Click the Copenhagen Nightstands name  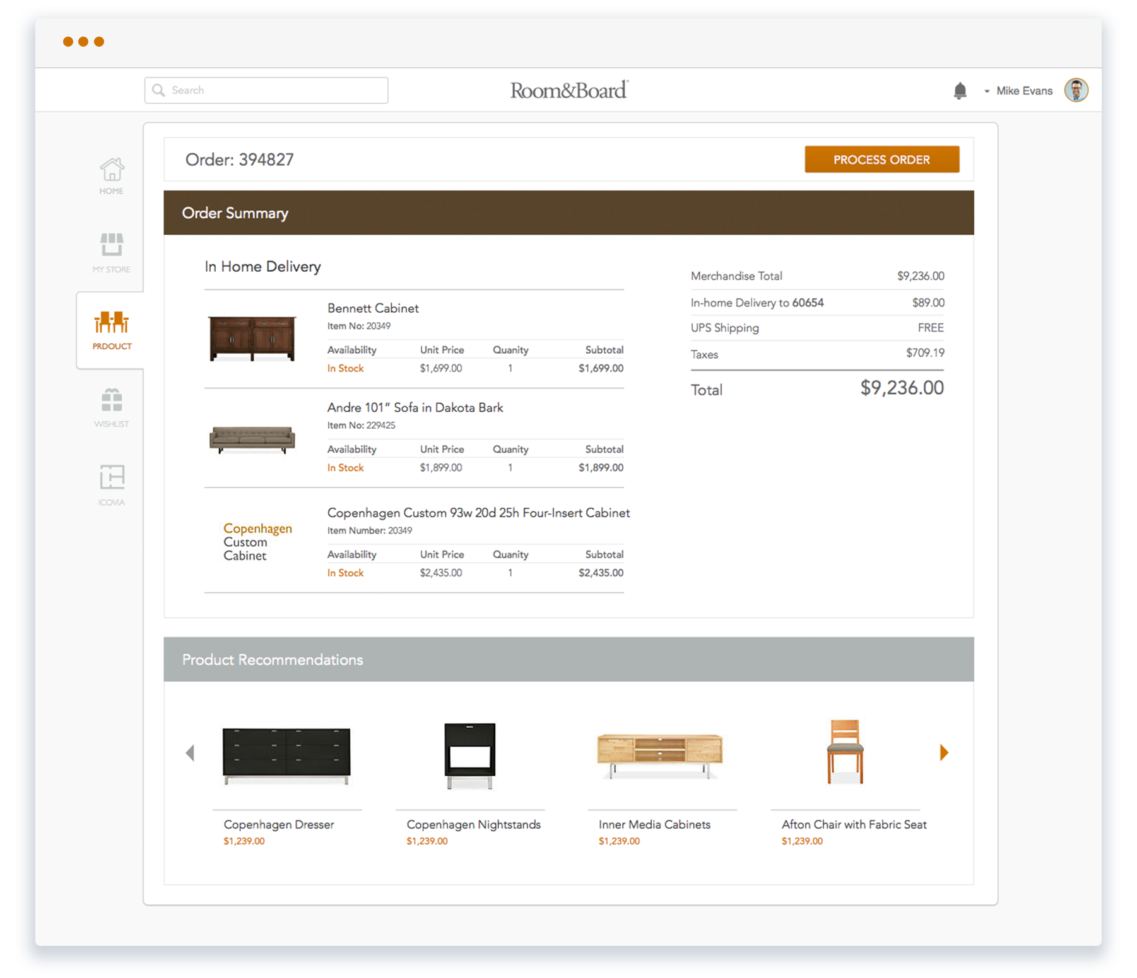pyautogui.click(x=474, y=824)
